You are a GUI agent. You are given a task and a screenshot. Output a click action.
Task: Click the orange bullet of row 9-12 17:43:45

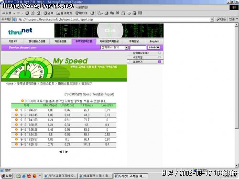(16, 115)
